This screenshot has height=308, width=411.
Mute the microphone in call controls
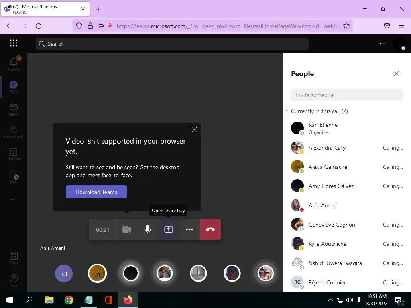(x=148, y=229)
